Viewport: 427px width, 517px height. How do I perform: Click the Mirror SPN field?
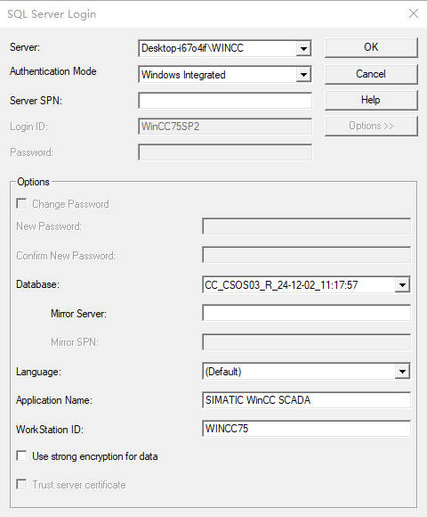click(306, 342)
